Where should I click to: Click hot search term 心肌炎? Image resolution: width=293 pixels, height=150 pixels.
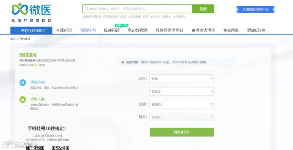click(155, 17)
